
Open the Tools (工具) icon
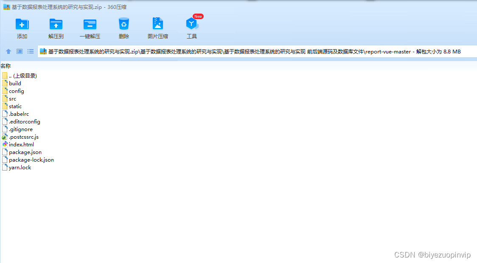(192, 24)
